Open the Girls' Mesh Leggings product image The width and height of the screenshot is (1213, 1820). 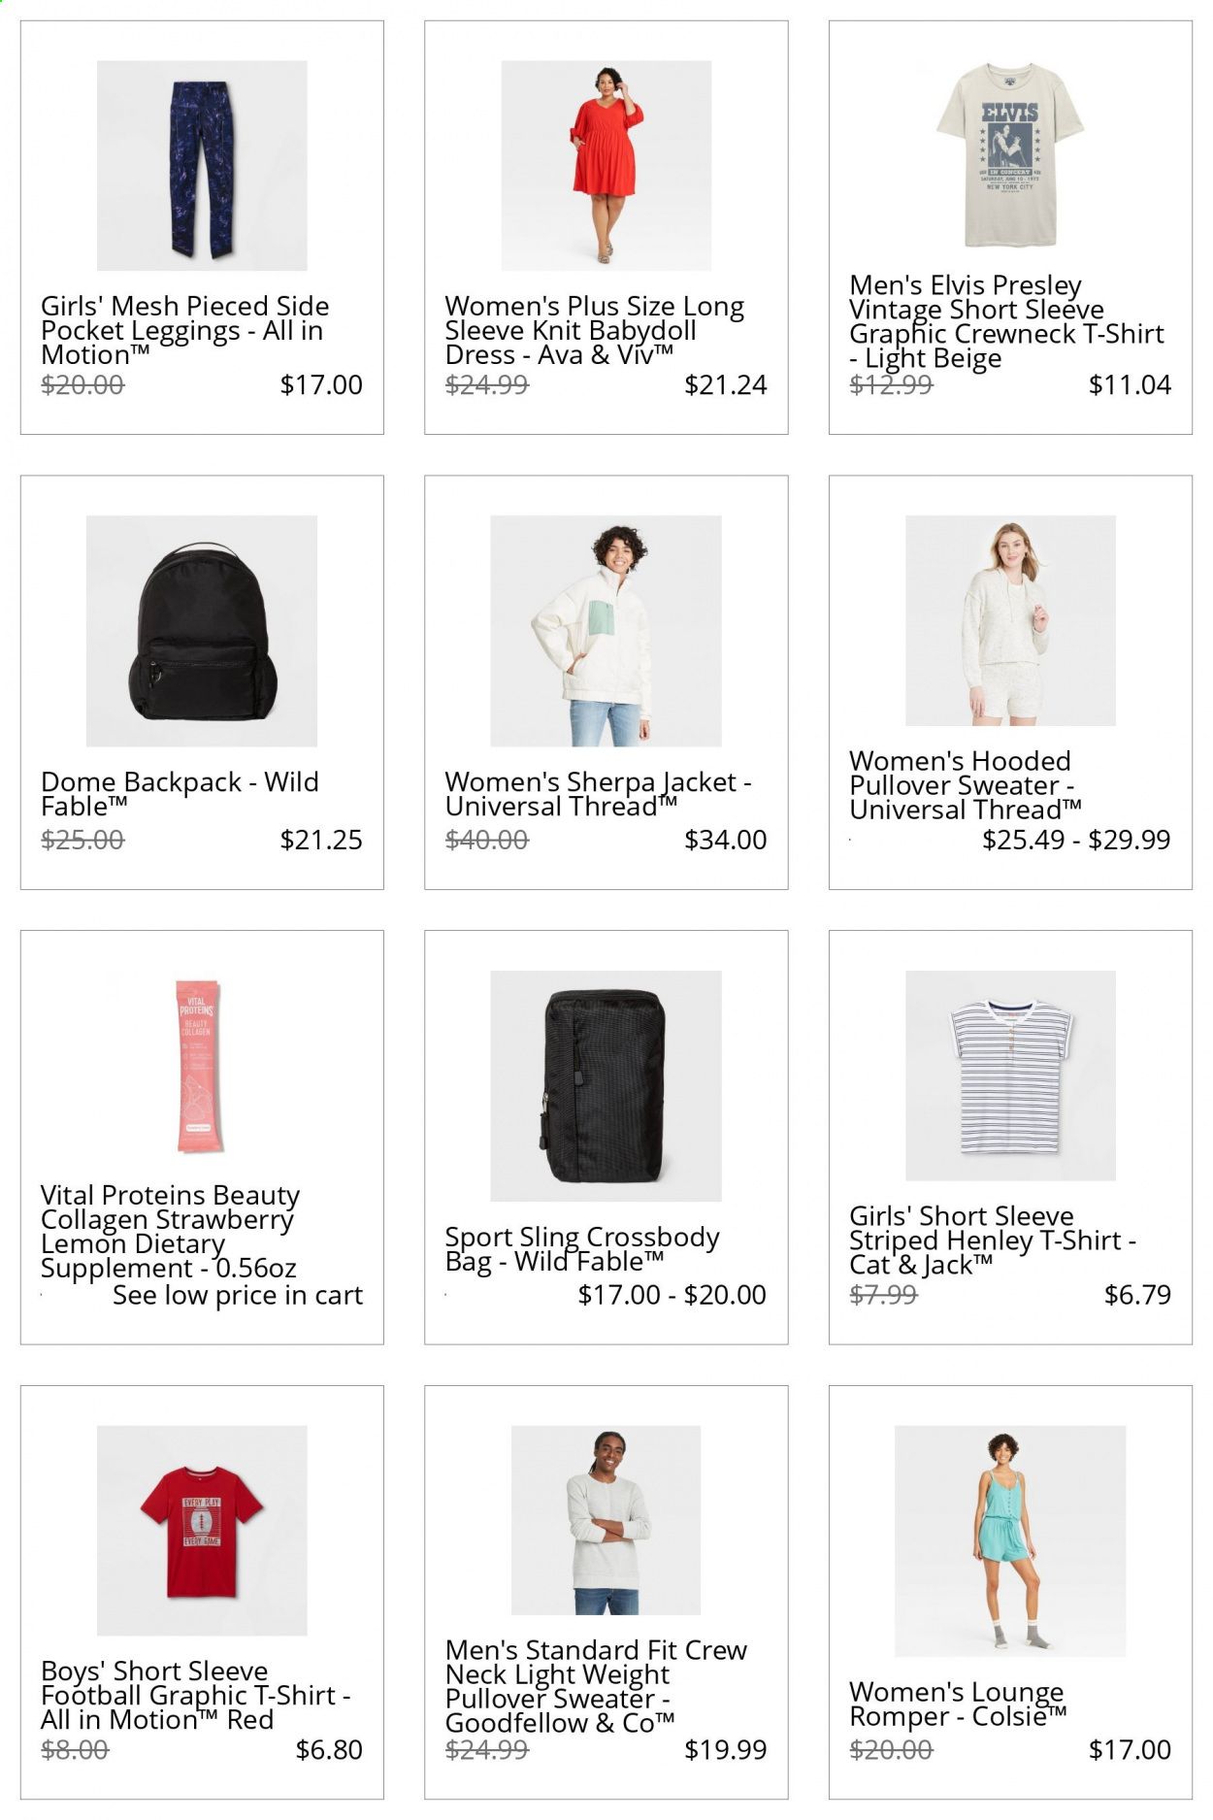(202, 165)
